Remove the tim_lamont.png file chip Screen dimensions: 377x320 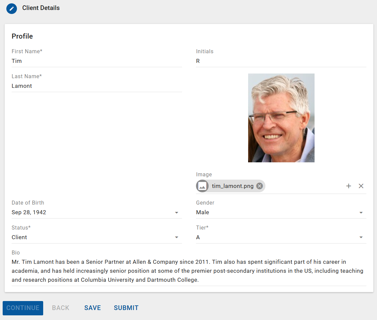click(259, 186)
